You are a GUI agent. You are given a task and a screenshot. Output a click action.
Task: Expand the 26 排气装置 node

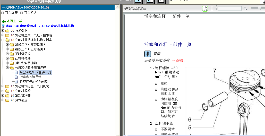pos(3,100)
